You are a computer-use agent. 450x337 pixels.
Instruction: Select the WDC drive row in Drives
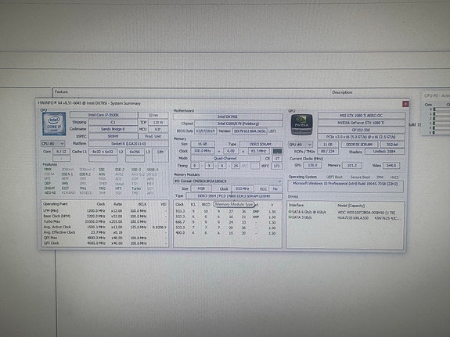344,212
